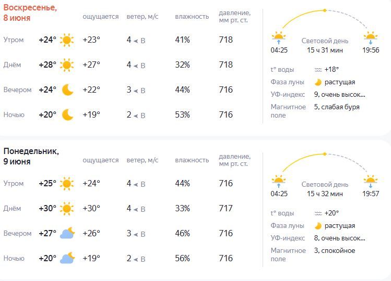Click the Monday midday sun icon at +30°
391x281 pixels.
(x=67, y=208)
